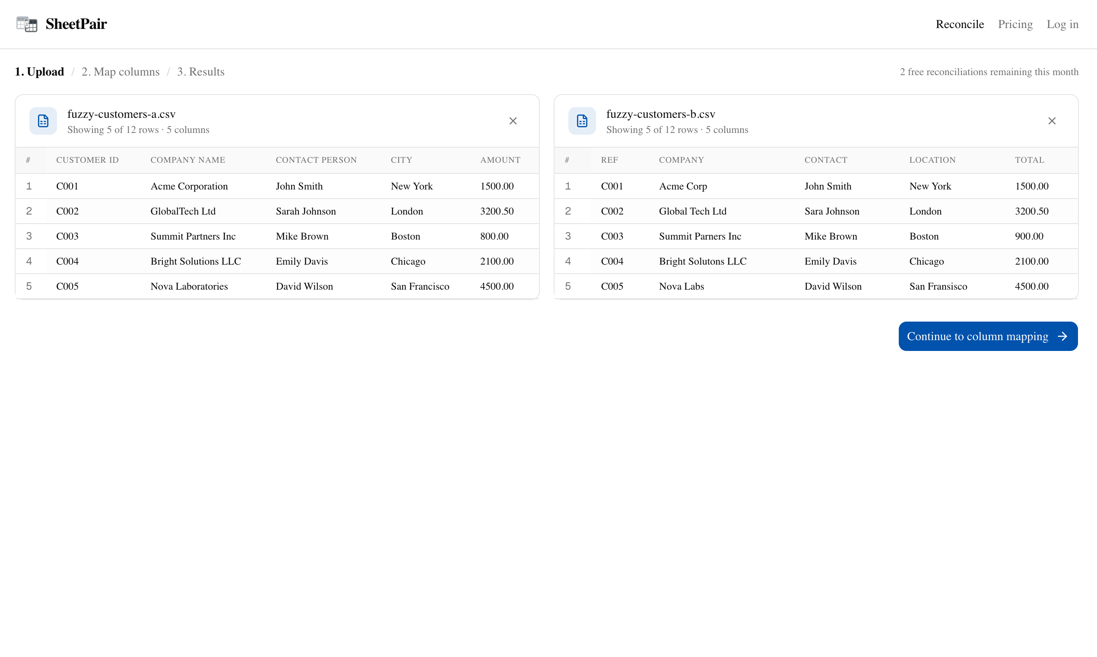Click the SheetPair brand name
The image size is (1097, 657).
click(x=76, y=24)
